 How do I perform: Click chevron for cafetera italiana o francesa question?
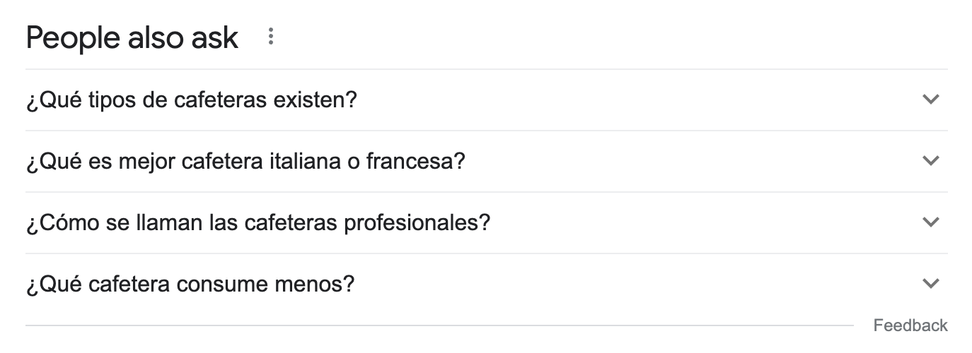tap(931, 161)
